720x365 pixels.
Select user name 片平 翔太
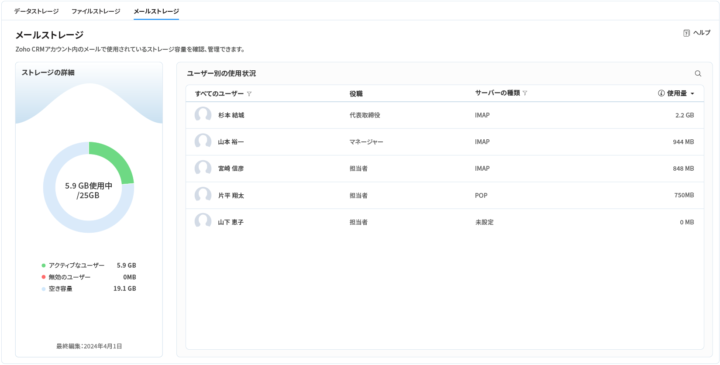coord(231,196)
